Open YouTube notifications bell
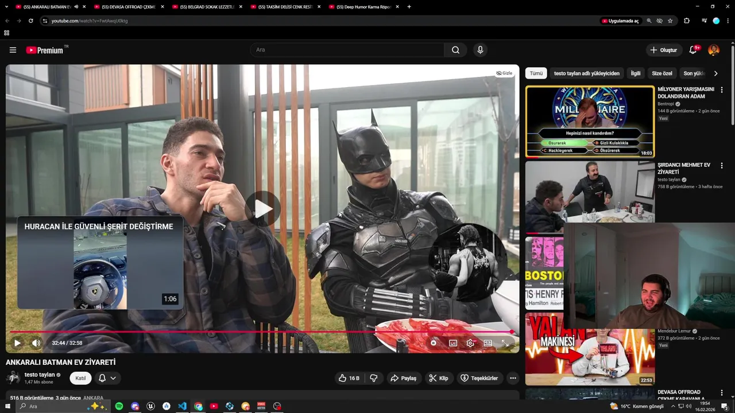 (693, 50)
